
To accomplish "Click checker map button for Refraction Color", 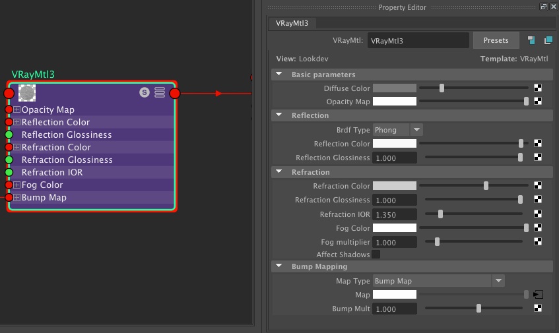I will coord(538,185).
